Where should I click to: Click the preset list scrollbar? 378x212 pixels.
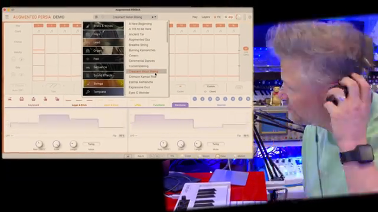[x=167, y=32]
